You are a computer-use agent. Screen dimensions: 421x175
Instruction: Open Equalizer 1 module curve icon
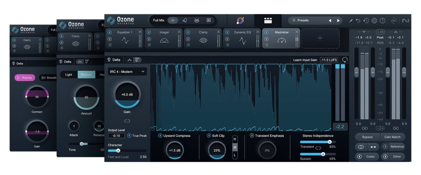click(125, 41)
